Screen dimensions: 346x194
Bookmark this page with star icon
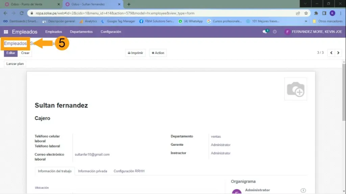click(306, 13)
